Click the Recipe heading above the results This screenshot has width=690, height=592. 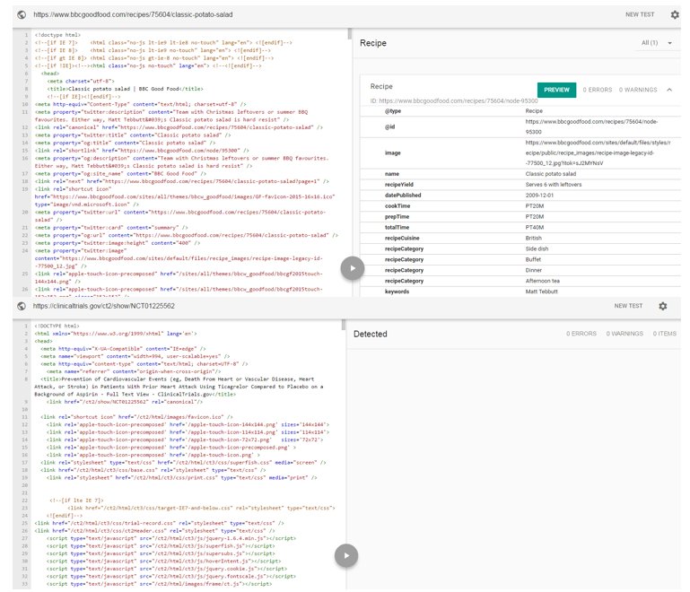click(x=373, y=43)
